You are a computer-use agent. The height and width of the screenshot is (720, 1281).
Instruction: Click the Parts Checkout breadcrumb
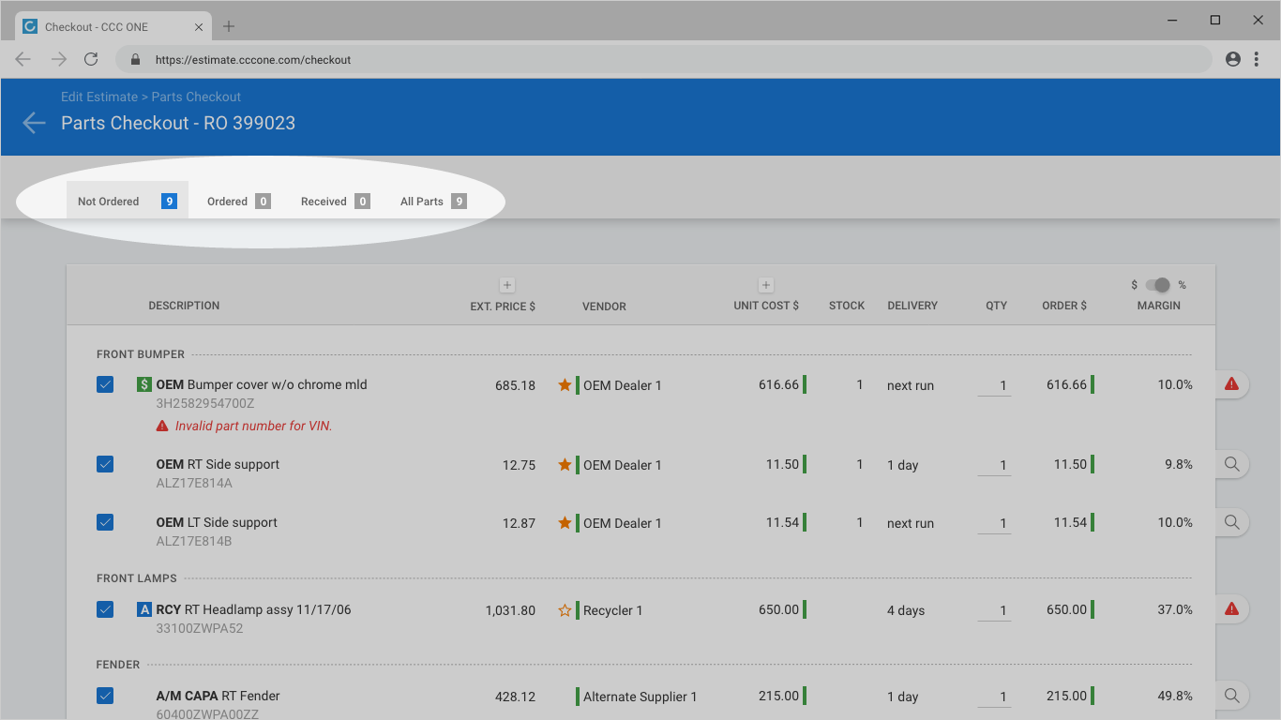[196, 97]
